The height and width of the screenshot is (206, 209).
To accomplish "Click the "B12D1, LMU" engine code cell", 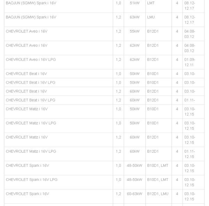I will pos(157,194).
